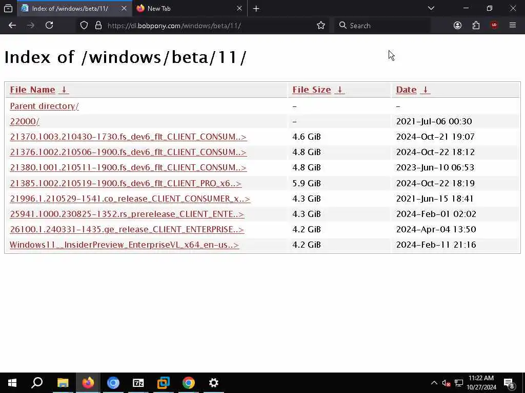Image resolution: width=525 pixels, height=393 pixels.
Task: Click the page heading Index of /windows/beta/11/
Action: pyautogui.click(x=125, y=57)
